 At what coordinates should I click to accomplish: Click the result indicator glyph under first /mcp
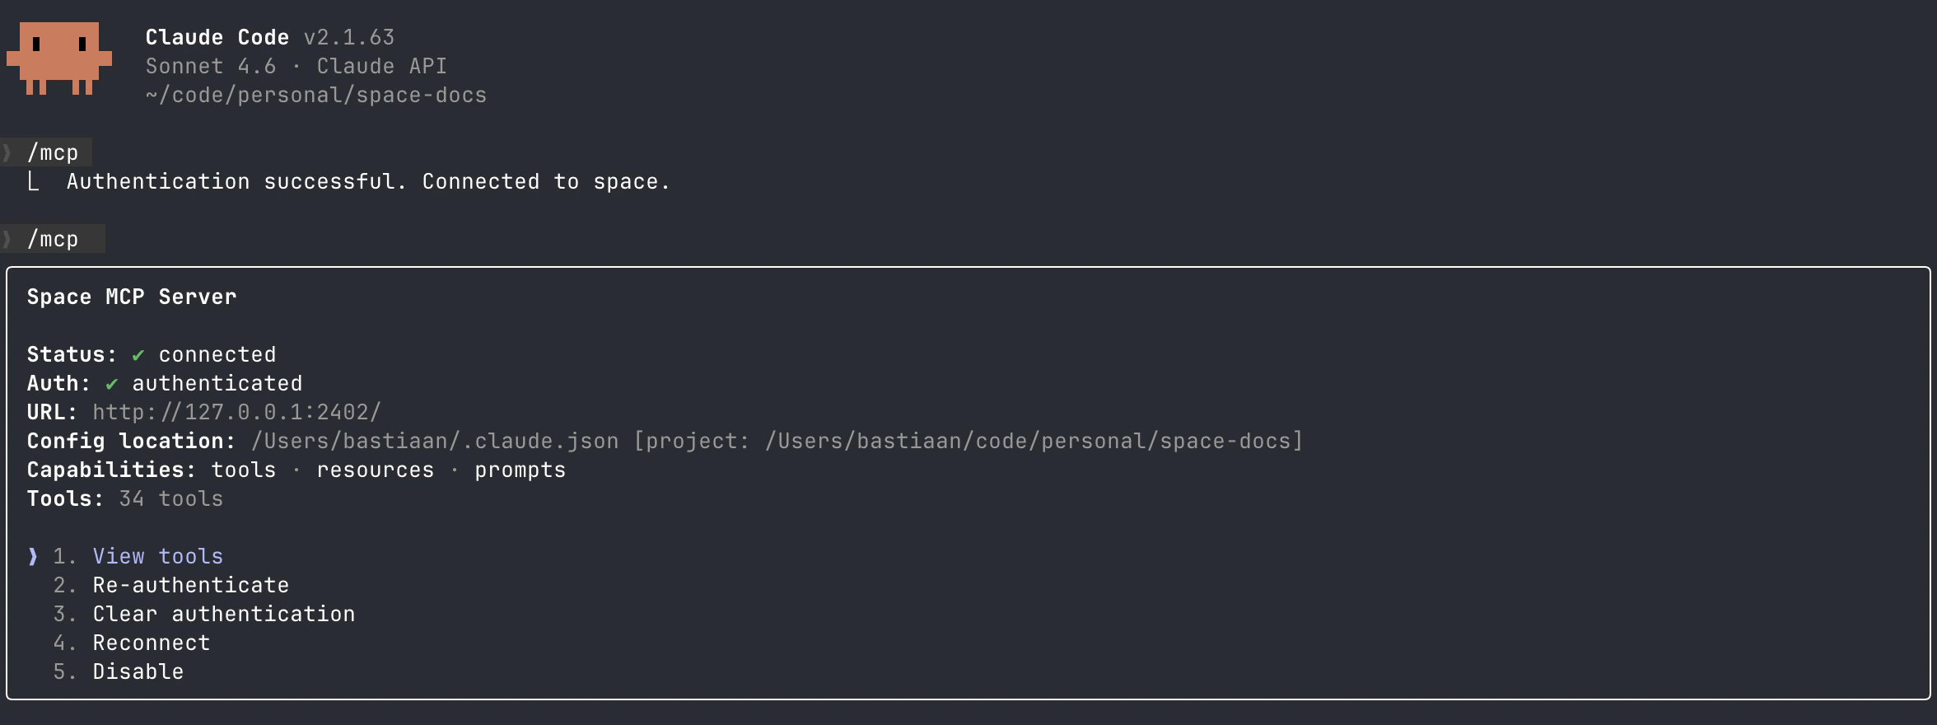pyautogui.click(x=33, y=181)
